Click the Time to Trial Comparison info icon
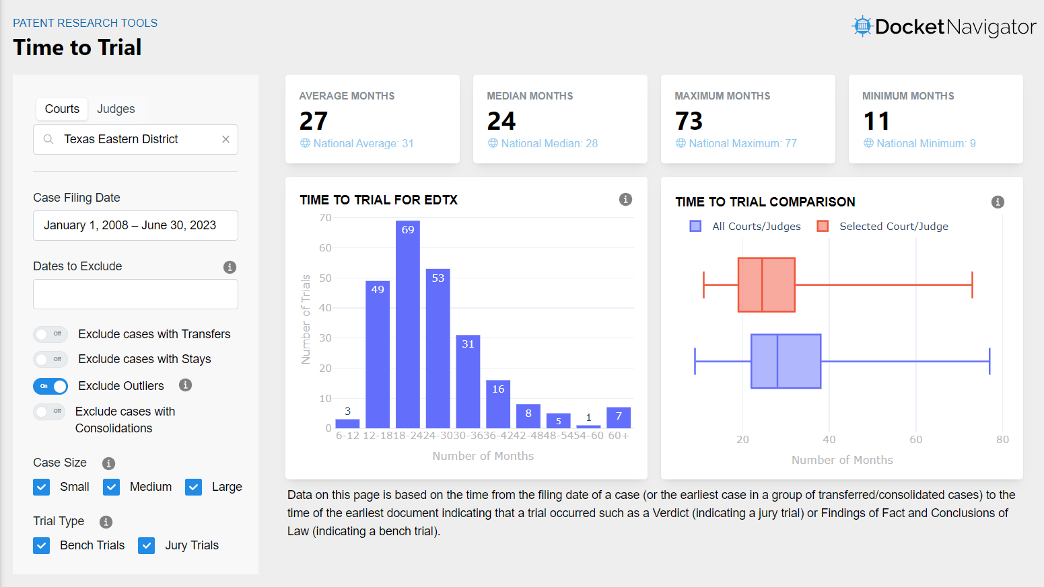The height and width of the screenshot is (587, 1044). pyautogui.click(x=998, y=202)
